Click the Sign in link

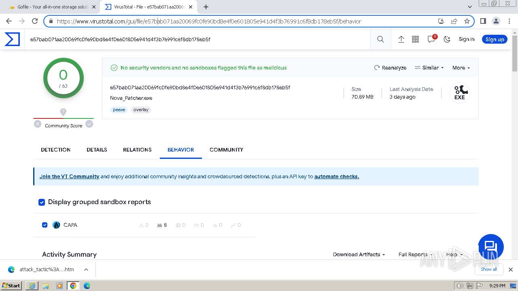(x=466, y=39)
